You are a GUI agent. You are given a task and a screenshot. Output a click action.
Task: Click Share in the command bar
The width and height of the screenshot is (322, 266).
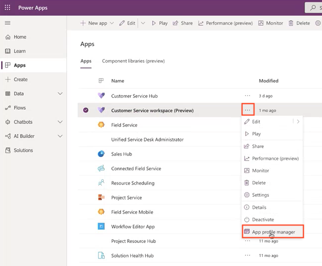click(x=183, y=23)
